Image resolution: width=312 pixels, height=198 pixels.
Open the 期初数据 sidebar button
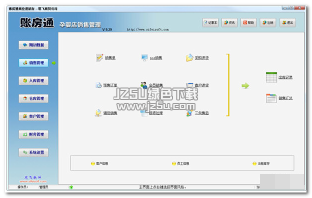33,45
